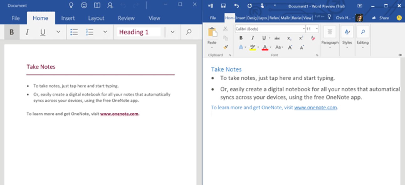The height and width of the screenshot is (185, 405).
Task: Insert numbered list in Word Mobile
Action: tap(90, 32)
